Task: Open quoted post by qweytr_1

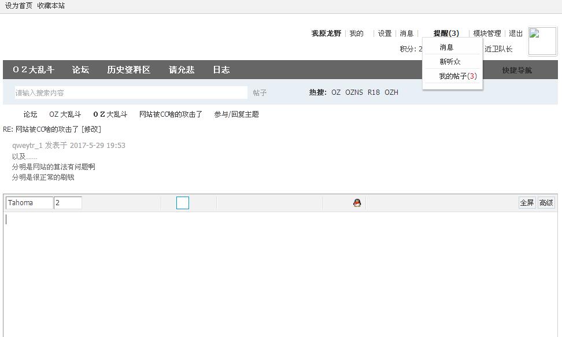Action: (68, 146)
